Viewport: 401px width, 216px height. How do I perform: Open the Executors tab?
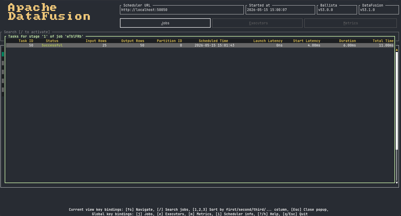[257, 23]
